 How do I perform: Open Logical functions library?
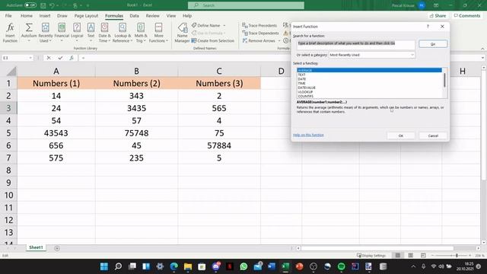coord(77,33)
